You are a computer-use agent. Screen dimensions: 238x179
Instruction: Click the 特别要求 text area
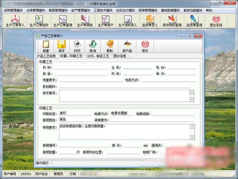pos(125,132)
